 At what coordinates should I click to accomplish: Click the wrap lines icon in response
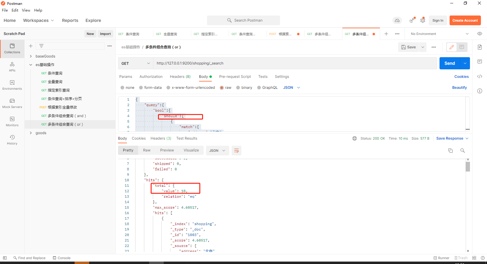236,151
